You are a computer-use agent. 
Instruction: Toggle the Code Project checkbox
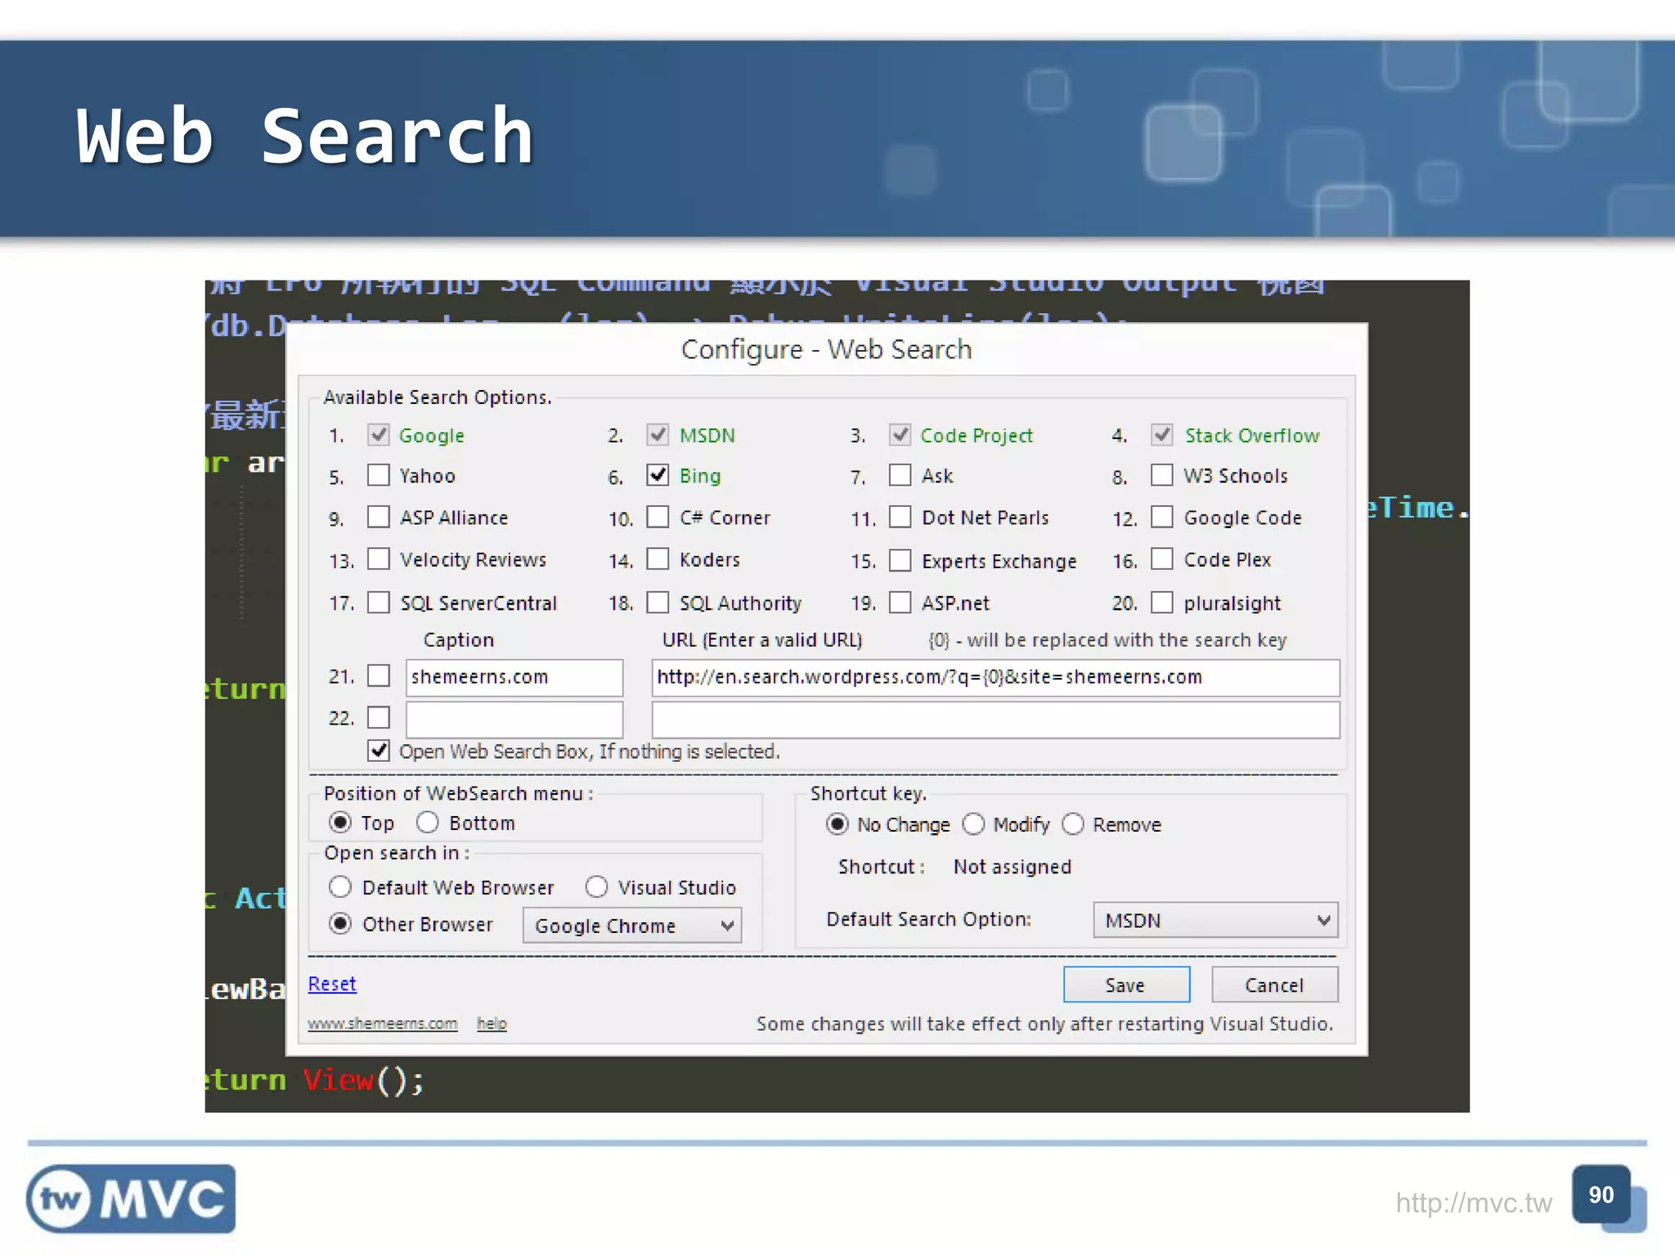900,434
